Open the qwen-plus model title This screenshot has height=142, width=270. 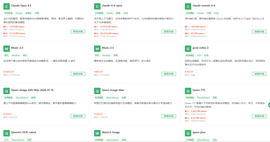click(200, 132)
